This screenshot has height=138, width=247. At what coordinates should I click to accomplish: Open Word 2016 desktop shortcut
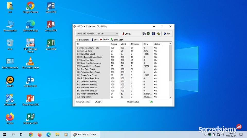coord(51,7)
